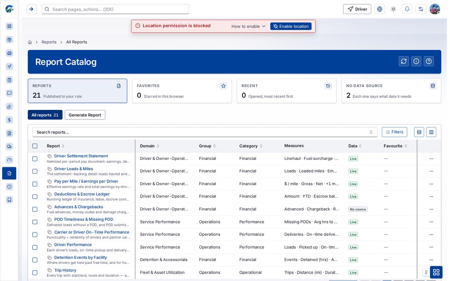Screen dimensions: 450x281
Task: Switch to column layout view icon
Action: point(431,132)
